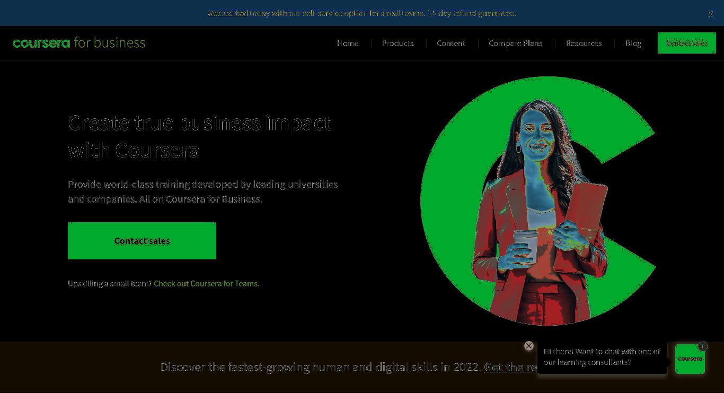Open the Get the report link
The image size is (724, 393).
511,367
